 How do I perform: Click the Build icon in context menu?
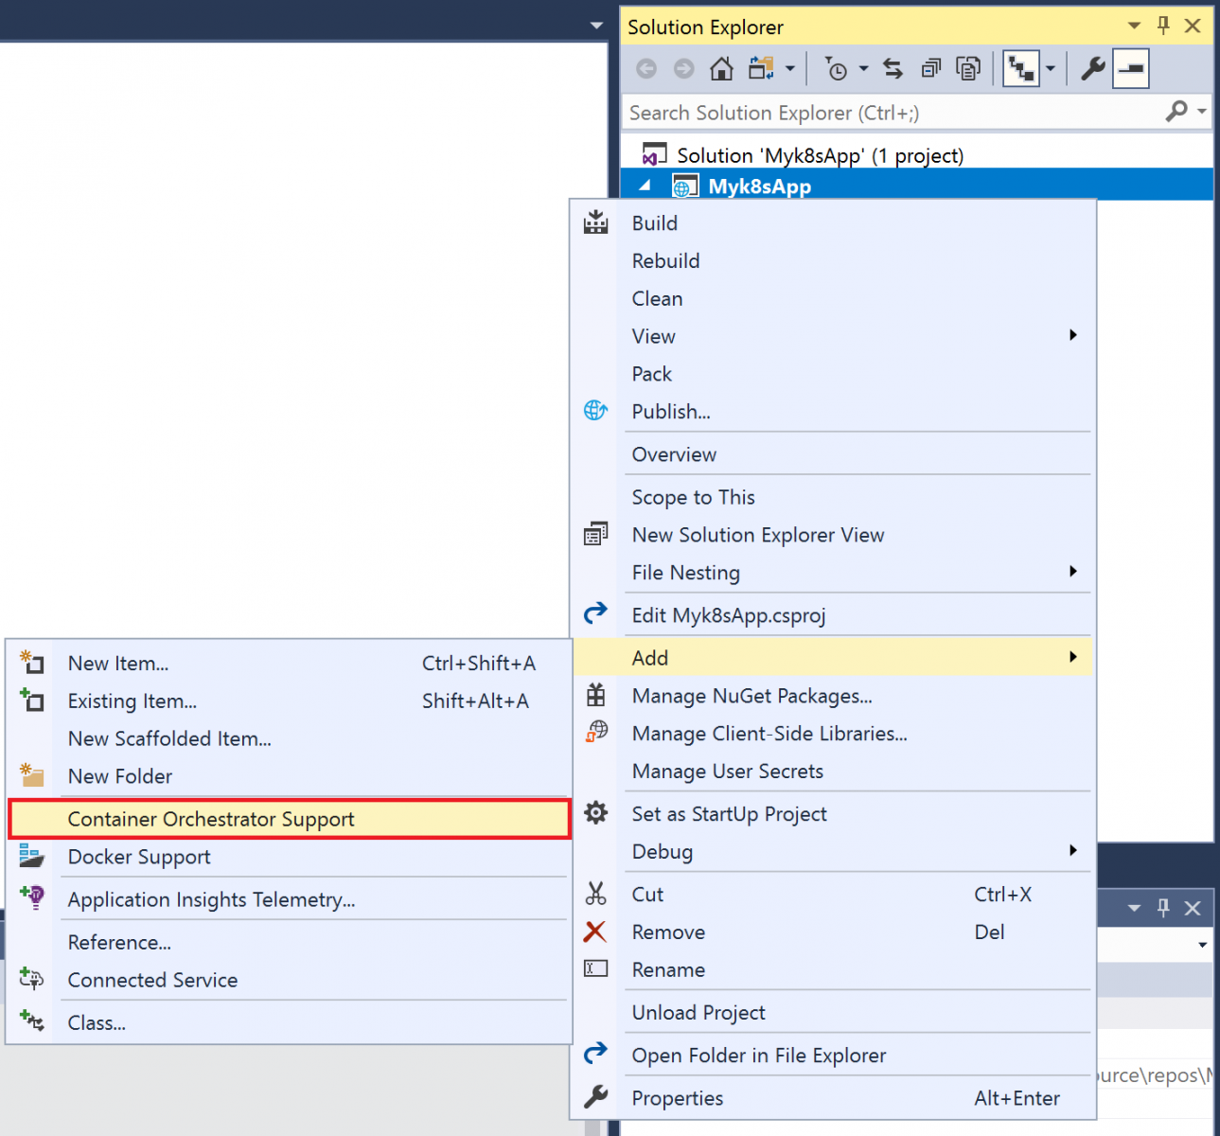point(595,222)
